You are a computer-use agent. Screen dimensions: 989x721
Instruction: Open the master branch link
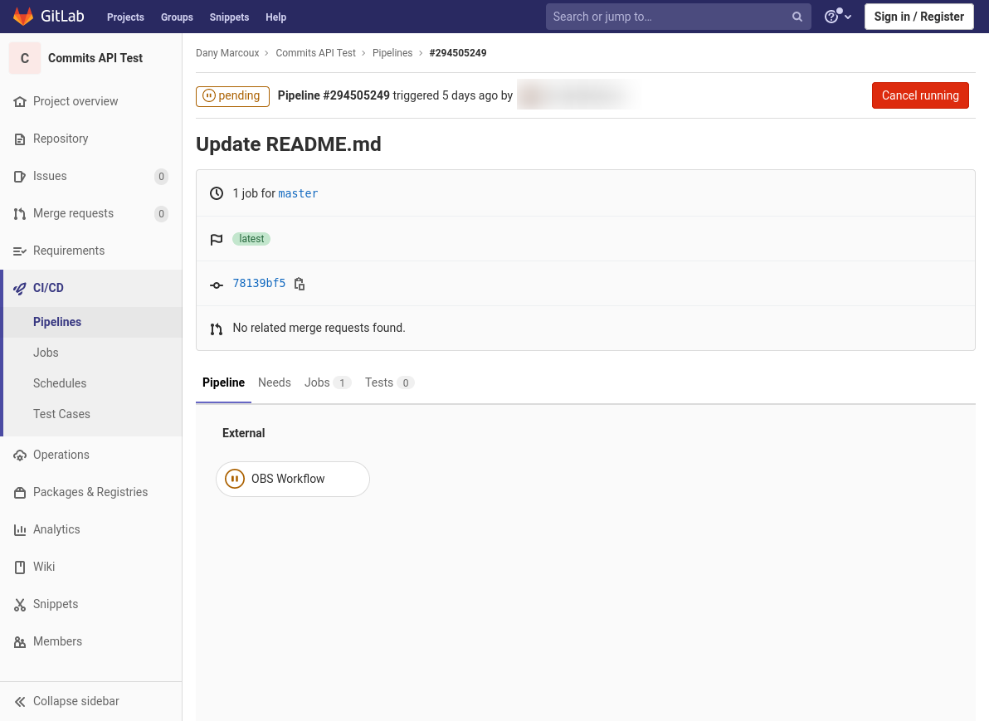pos(298,193)
